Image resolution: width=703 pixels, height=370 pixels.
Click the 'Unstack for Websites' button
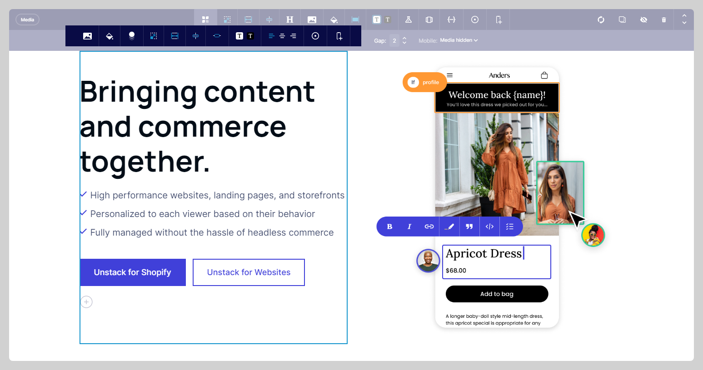(249, 272)
